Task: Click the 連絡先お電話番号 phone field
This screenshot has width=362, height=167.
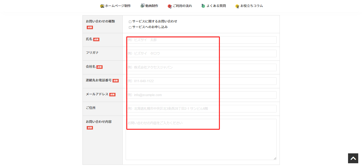Action: [201, 81]
